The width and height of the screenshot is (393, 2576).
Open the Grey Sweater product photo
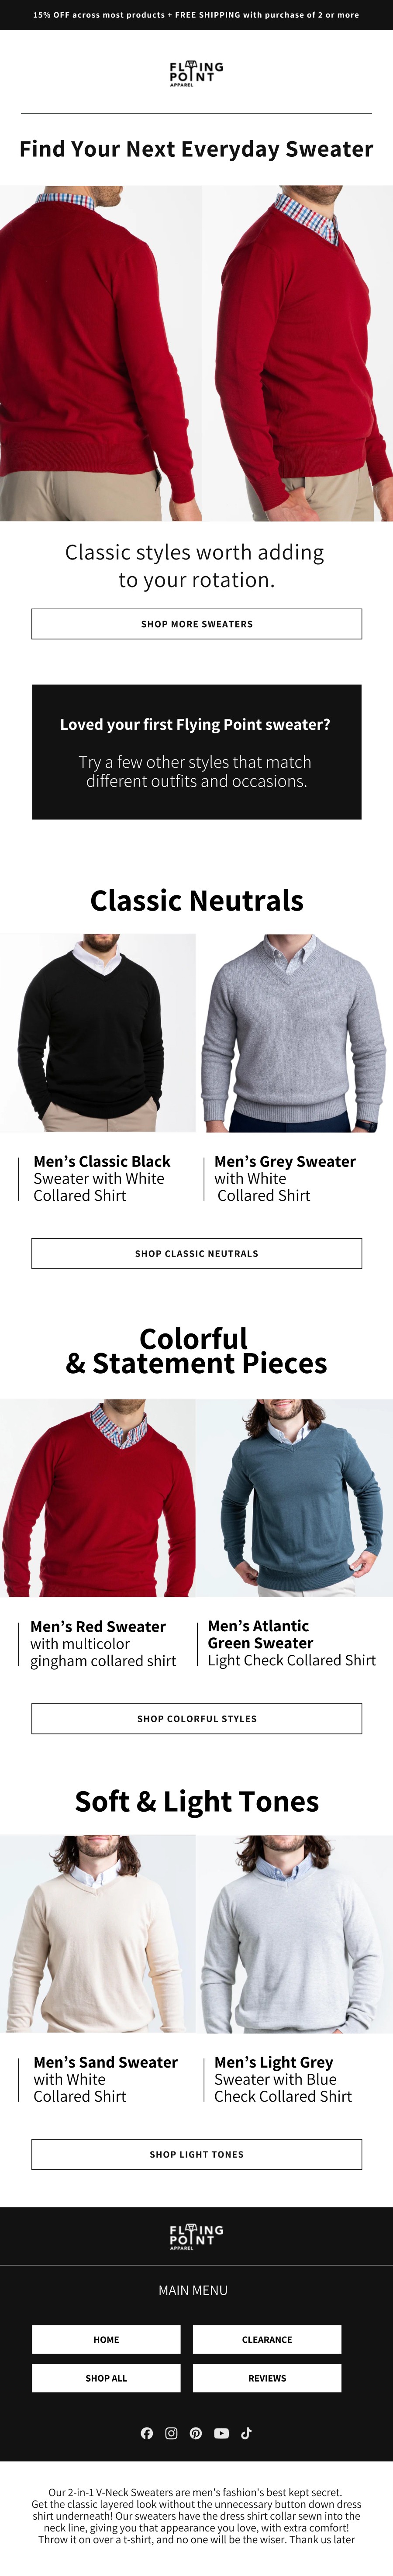pos(294,1033)
